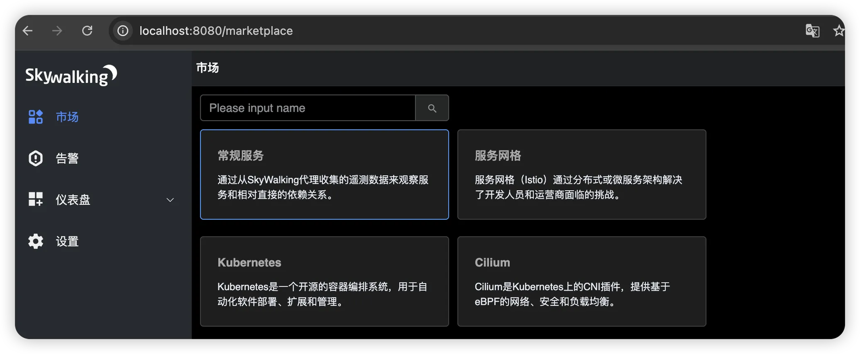Click the settings gear icon in sidebar
Image resolution: width=860 pixels, height=354 pixels.
pyautogui.click(x=35, y=241)
